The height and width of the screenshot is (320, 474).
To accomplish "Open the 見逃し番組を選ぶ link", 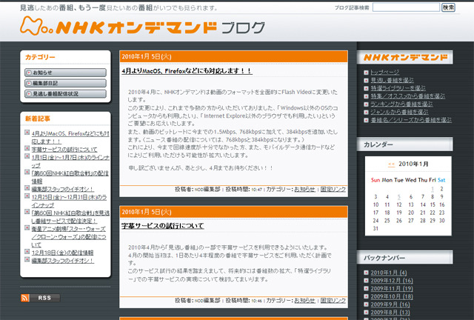I will pyautogui.click(x=392, y=80).
